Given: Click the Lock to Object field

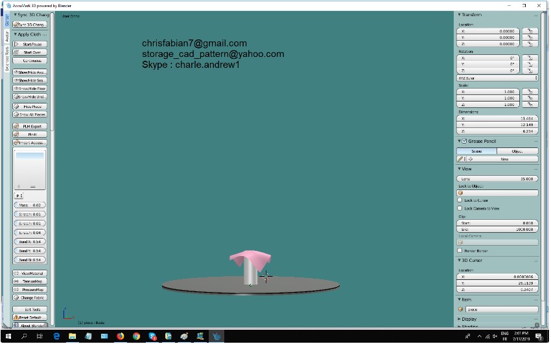Looking at the screenshot, I should point(497,193).
